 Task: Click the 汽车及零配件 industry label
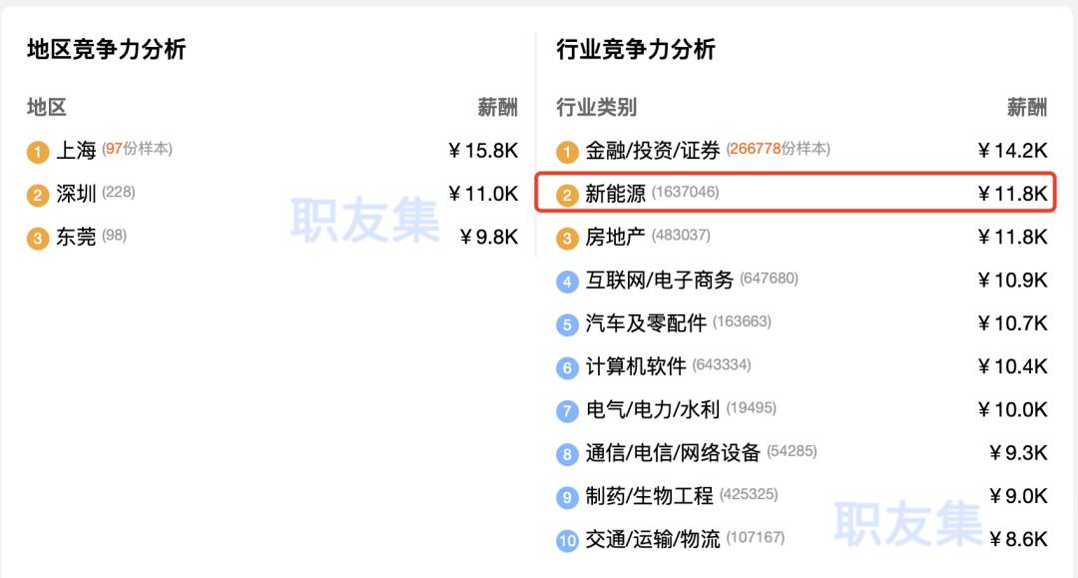(646, 323)
